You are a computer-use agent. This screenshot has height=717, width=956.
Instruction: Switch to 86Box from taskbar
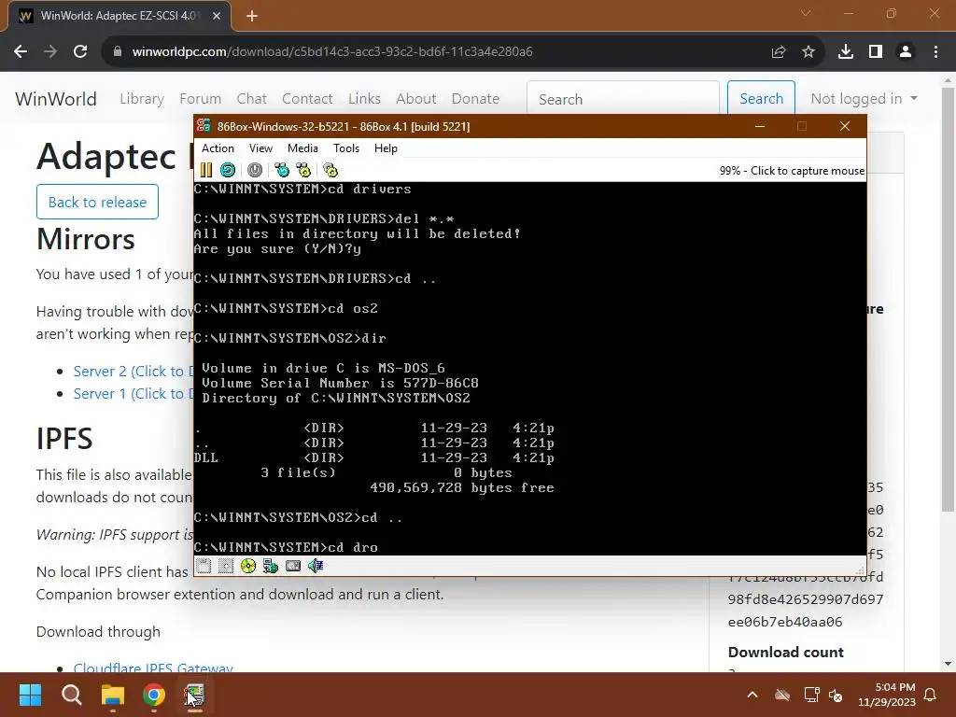(x=195, y=695)
